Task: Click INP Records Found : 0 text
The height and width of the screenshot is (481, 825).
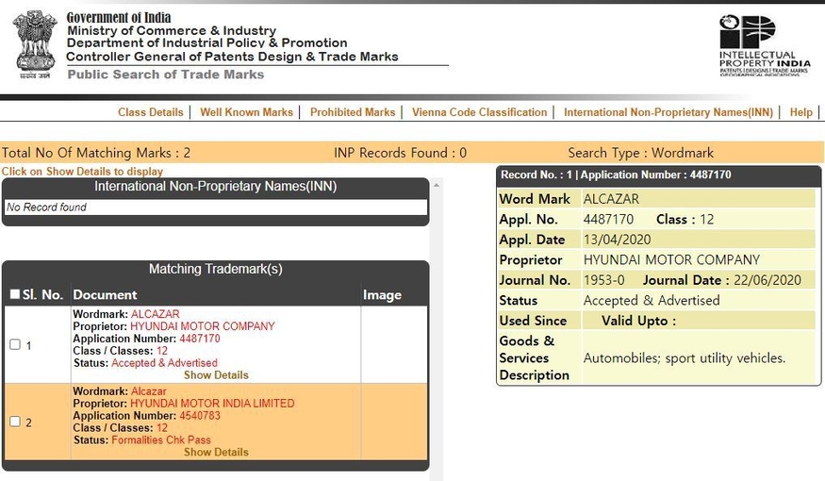Action: pos(400,153)
